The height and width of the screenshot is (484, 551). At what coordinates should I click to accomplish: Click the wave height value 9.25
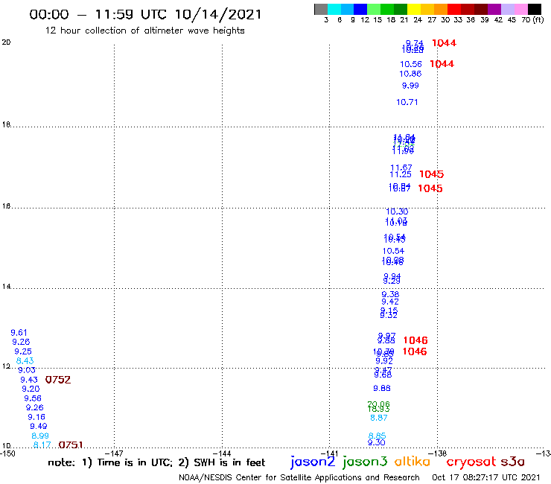[23, 351]
